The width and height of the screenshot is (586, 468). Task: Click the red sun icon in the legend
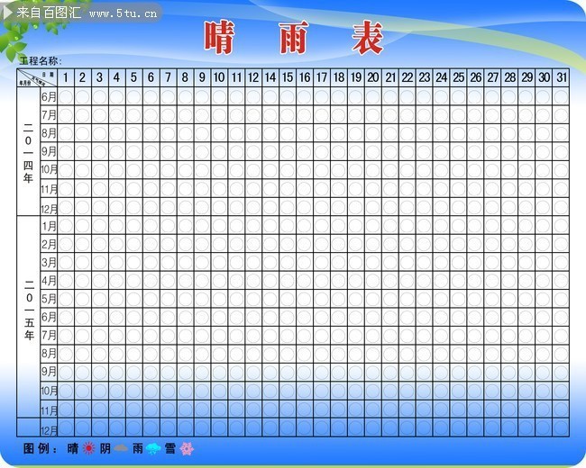click(x=88, y=448)
